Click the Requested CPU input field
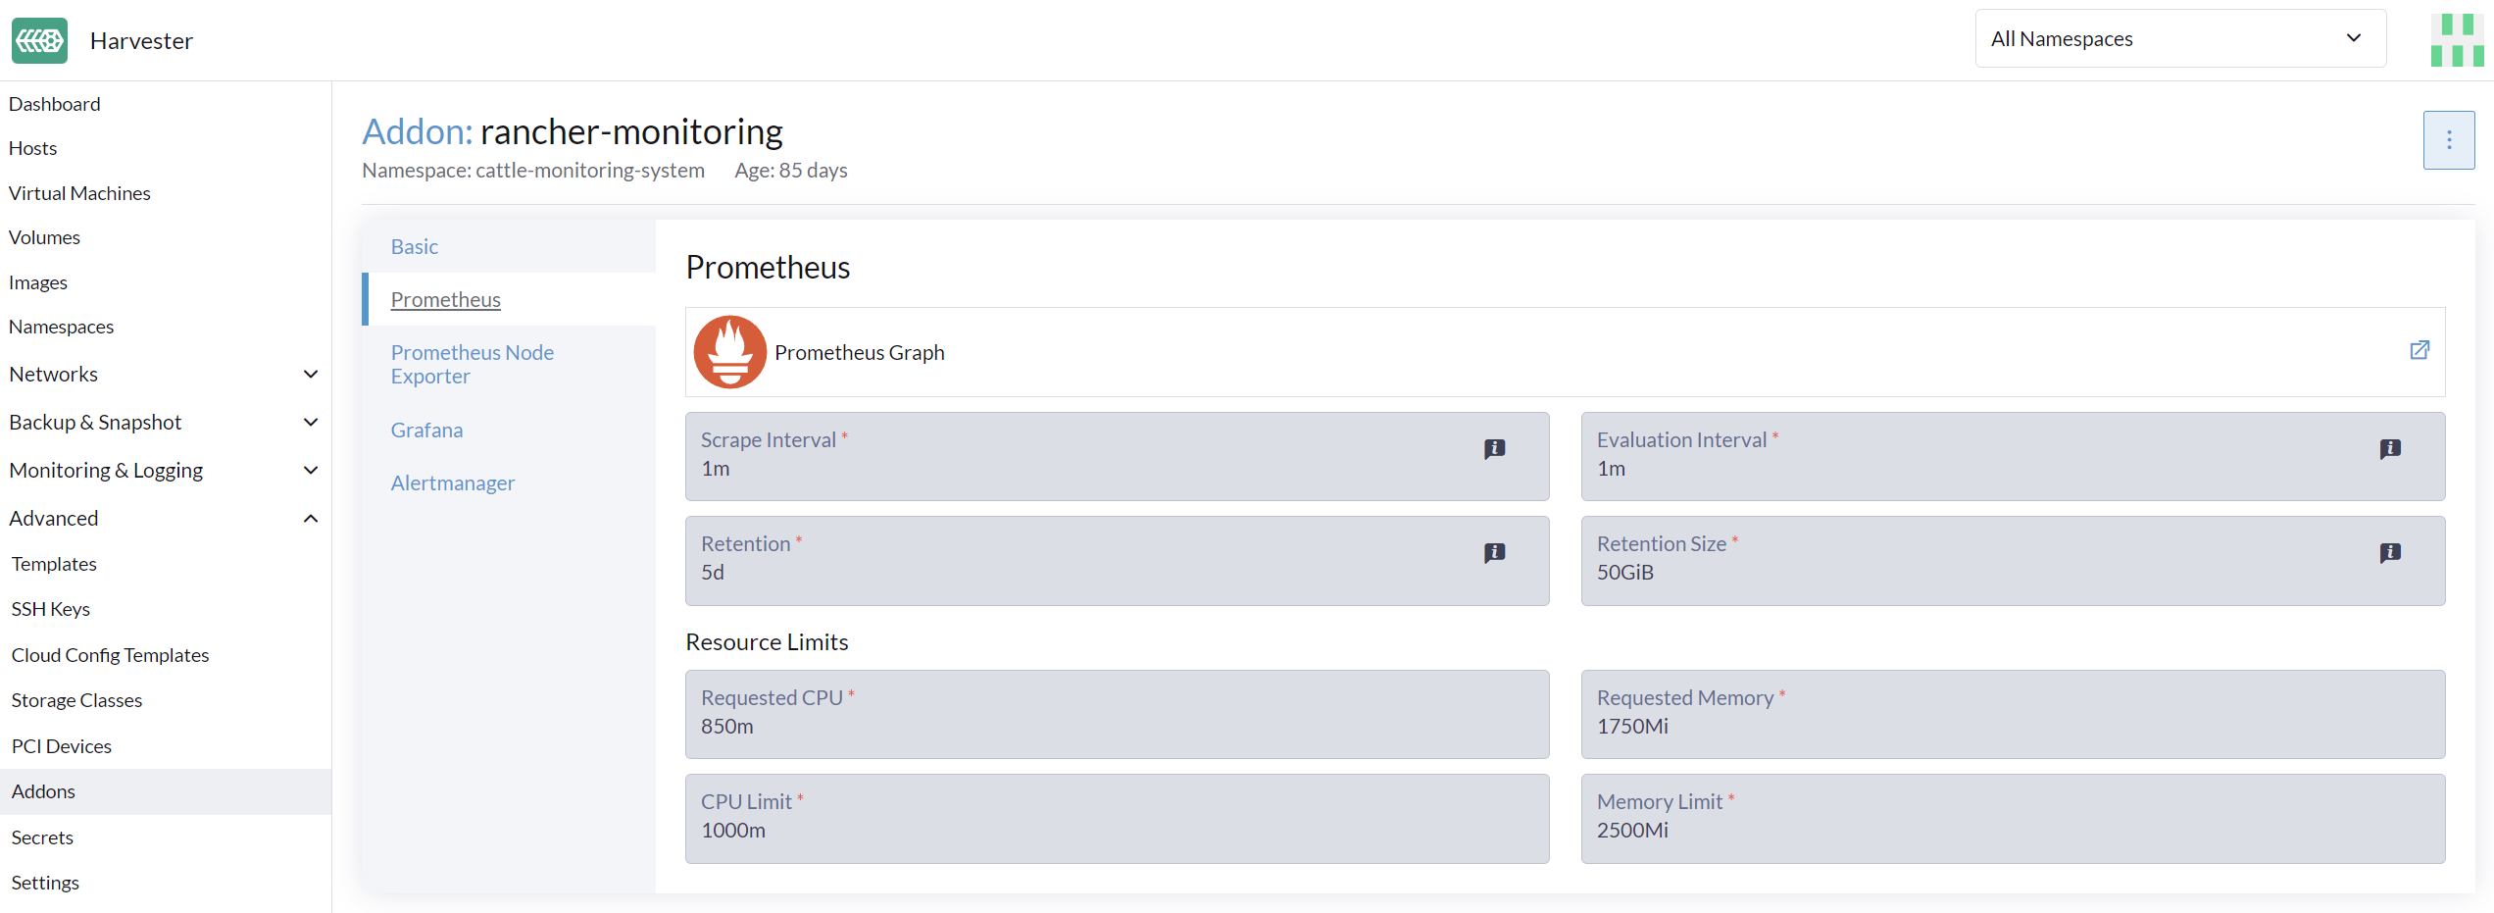2494x913 pixels. click(x=1117, y=715)
